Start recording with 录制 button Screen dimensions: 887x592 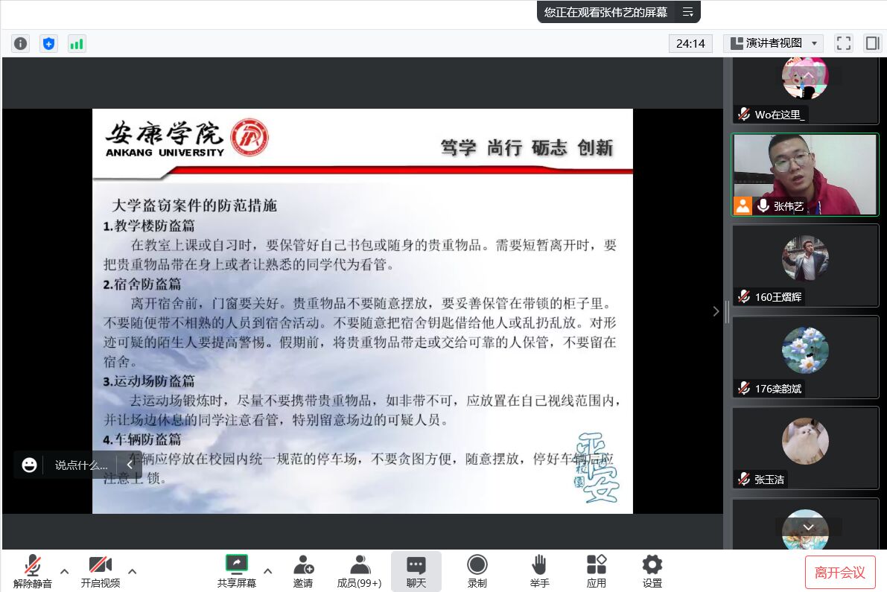click(x=477, y=570)
